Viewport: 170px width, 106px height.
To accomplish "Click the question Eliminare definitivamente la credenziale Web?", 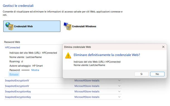I will pyautogui.click(x=107, y=55).
